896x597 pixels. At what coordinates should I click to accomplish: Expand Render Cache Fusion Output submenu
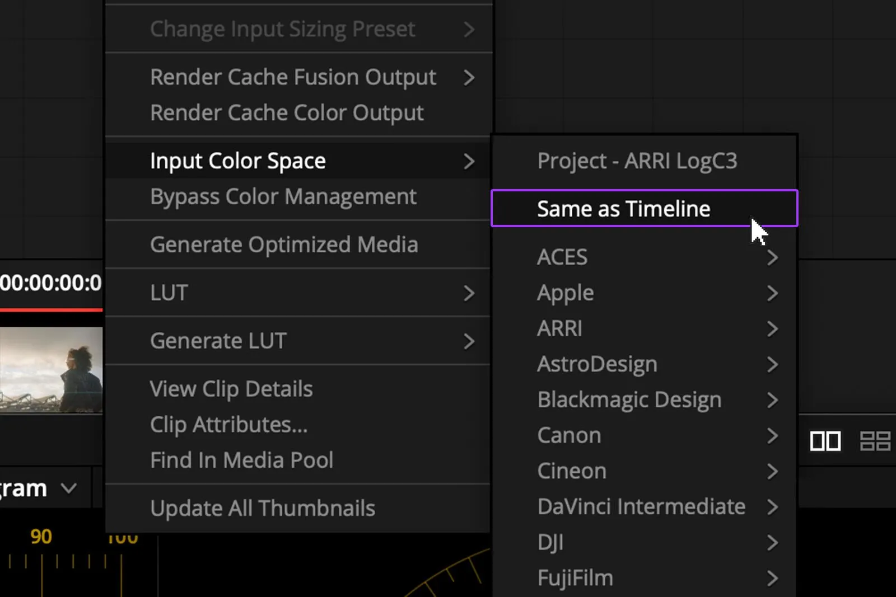(298, 77)
